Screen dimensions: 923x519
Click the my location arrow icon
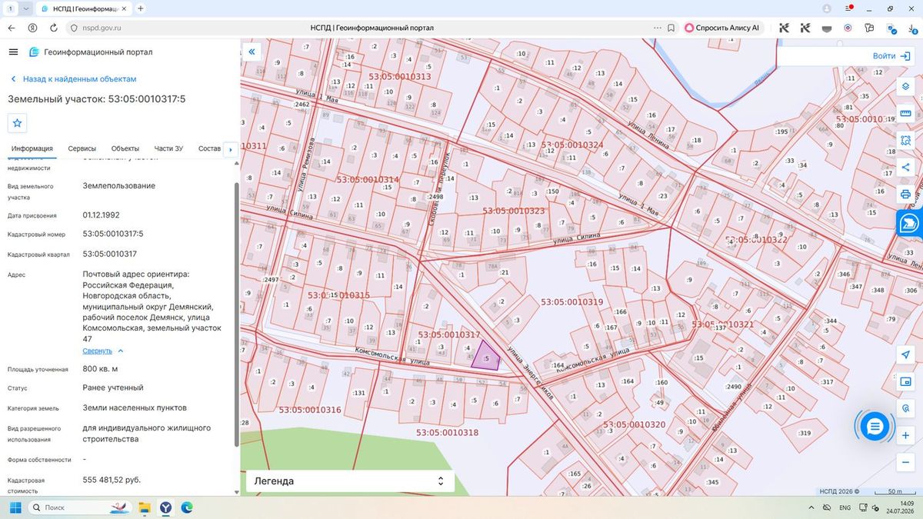point(906,354)
